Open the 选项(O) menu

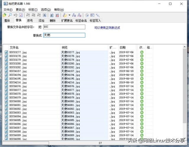46,10
